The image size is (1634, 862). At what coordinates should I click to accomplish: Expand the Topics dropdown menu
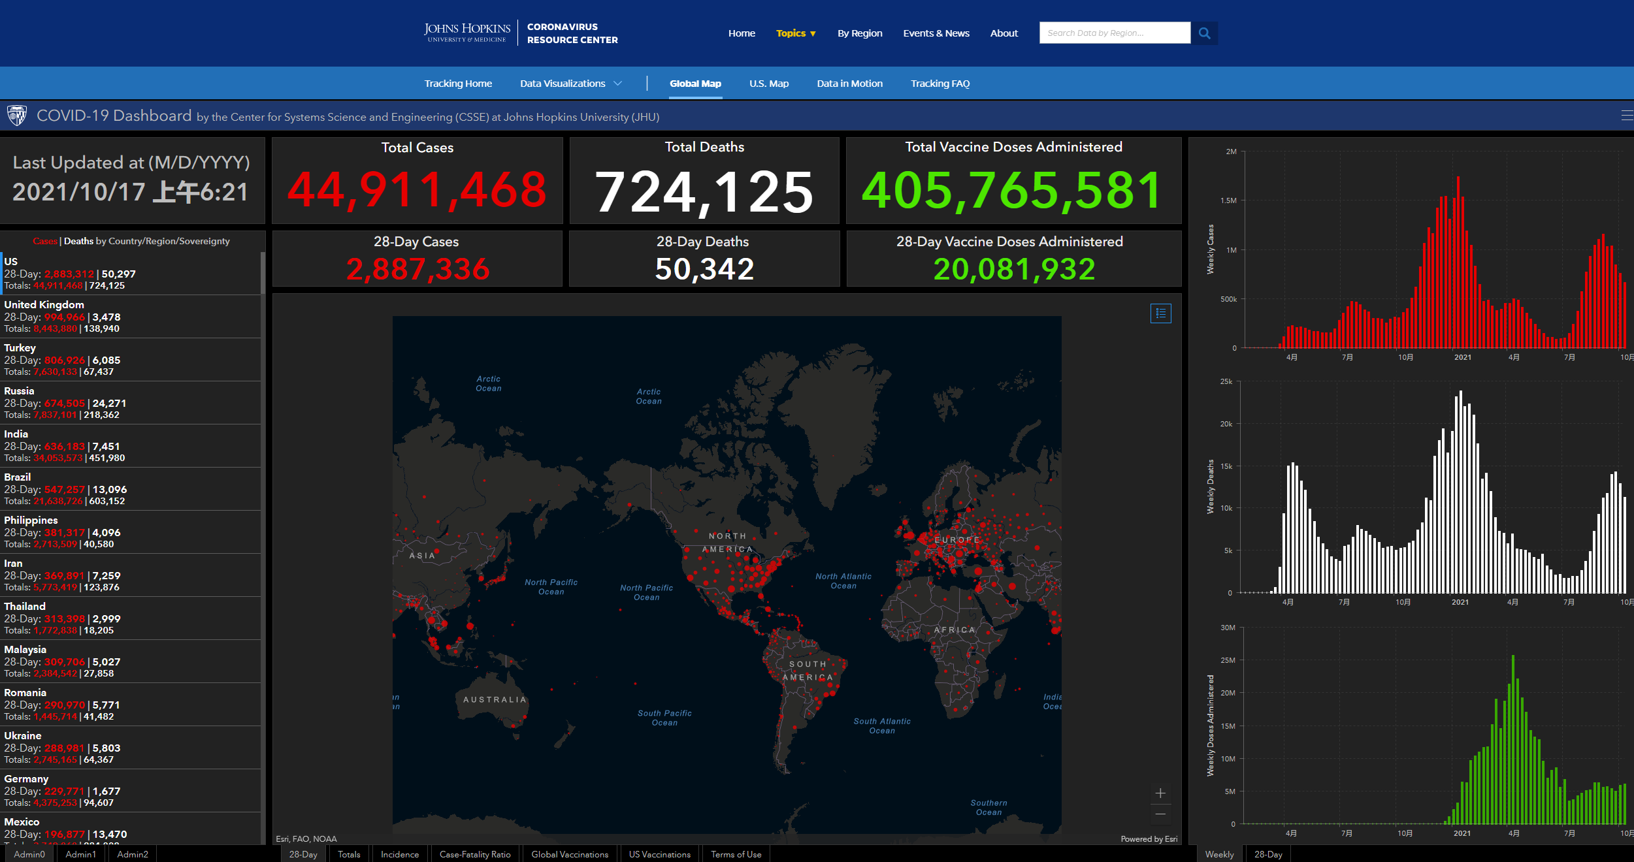[x=796, y=33]
